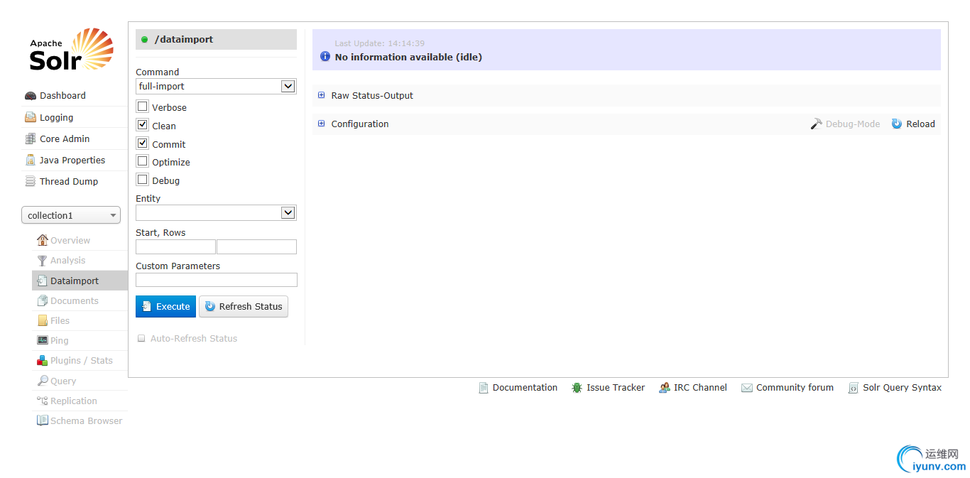Click the Overview house icon
This screenshot has width=970, height=478.
43,240
